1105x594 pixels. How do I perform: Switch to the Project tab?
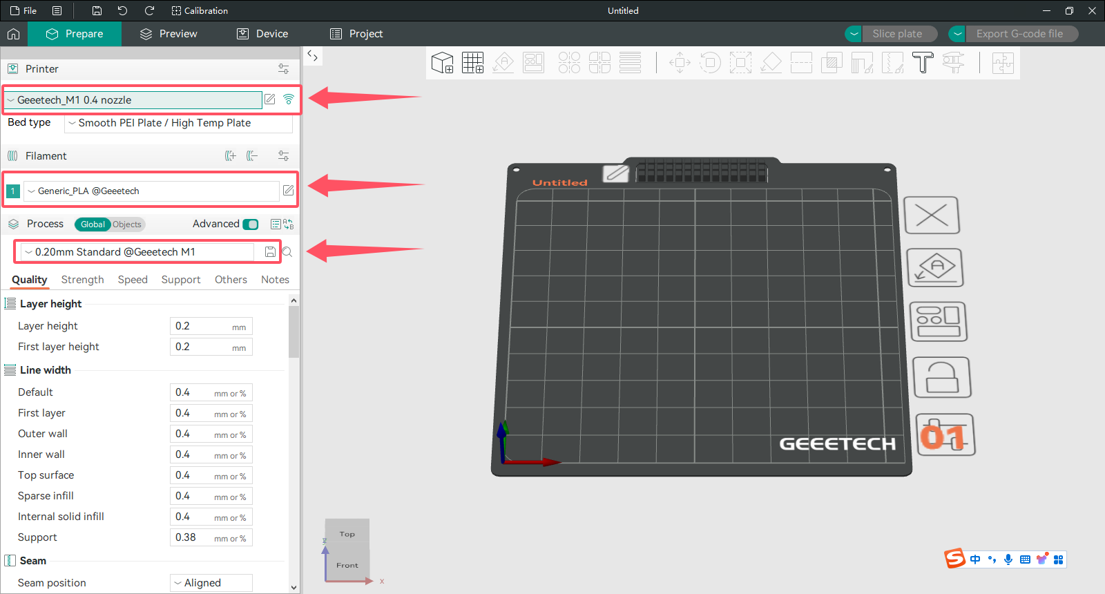356,34
